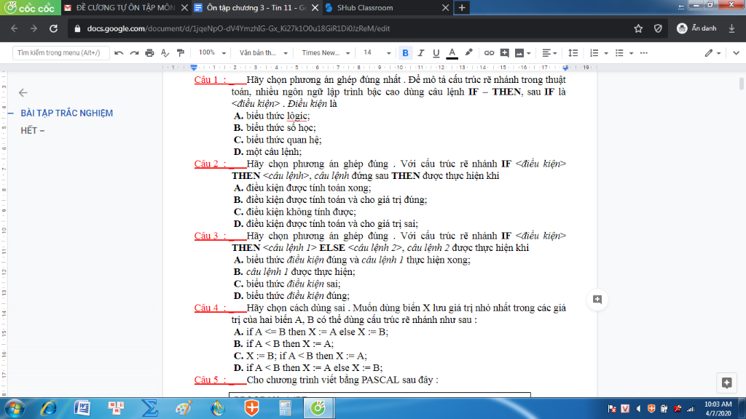Switch to the 'ĐỀ CƯƠNG TỰ ÔN TẬP MÔN' tab
The height and width of the screenshot is (419, 746).
point(125,7)
